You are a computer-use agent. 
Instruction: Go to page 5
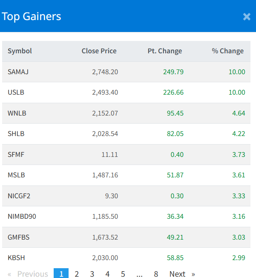pyautogui.click(x=123, y=274)
